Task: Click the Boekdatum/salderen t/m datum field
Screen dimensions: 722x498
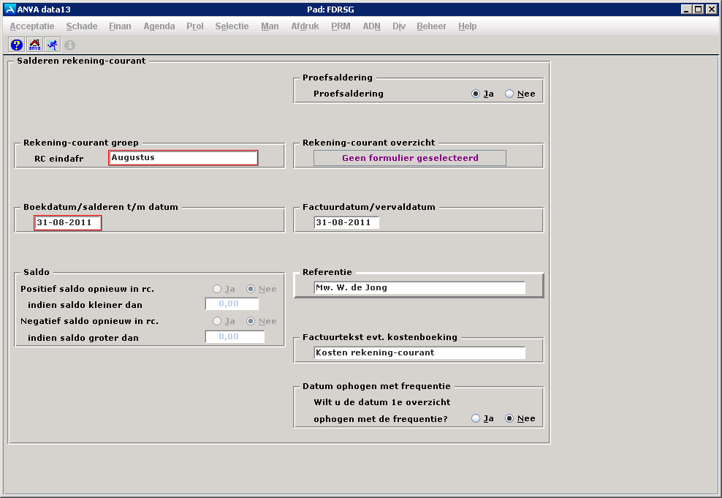Action: (68, 223)
